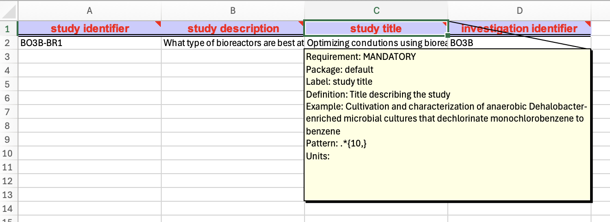Image resolution: width=610 pixels, height=222 pixels.
Task: Select cell containing BO3B-BR1
Action: point(89,43)
